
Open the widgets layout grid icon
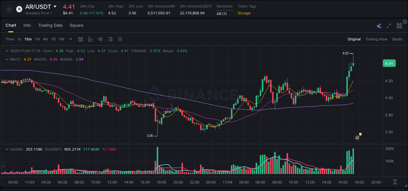(x=399, y=25)
